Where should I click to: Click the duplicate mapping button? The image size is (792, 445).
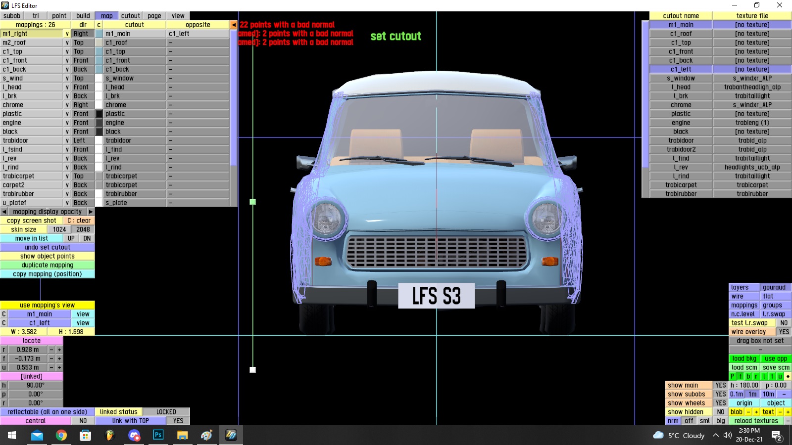point(48,265)
